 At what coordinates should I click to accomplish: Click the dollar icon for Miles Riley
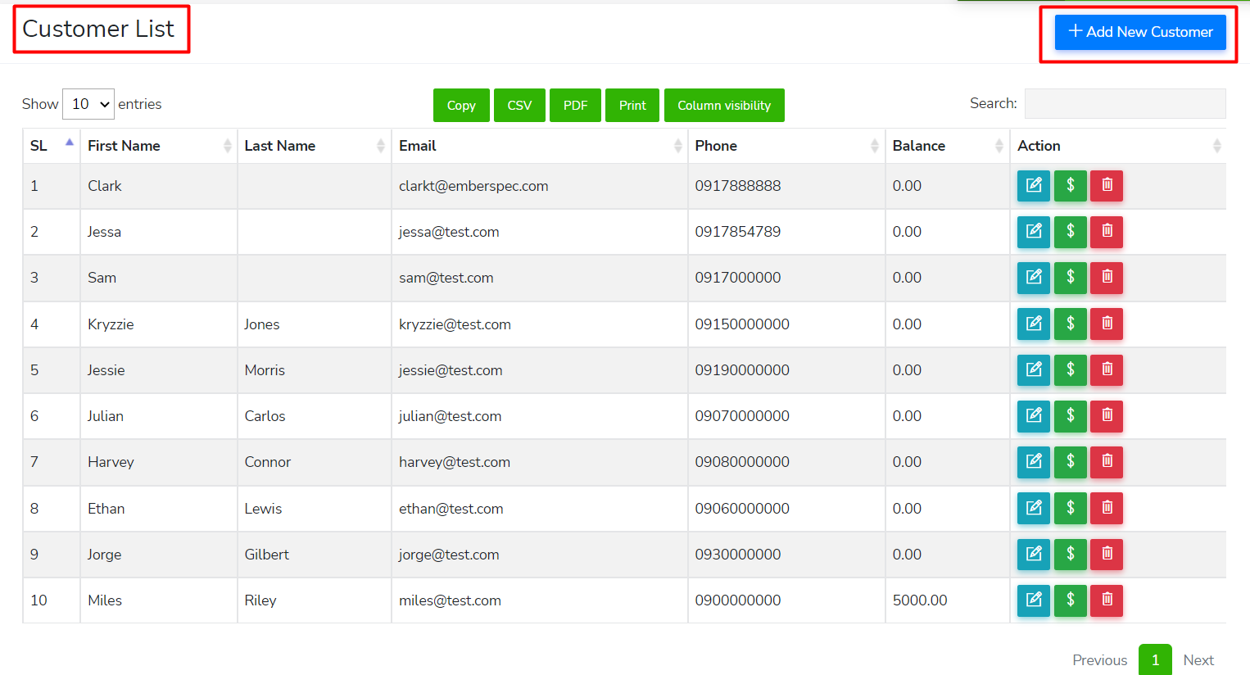click(x=1070, y=600)
